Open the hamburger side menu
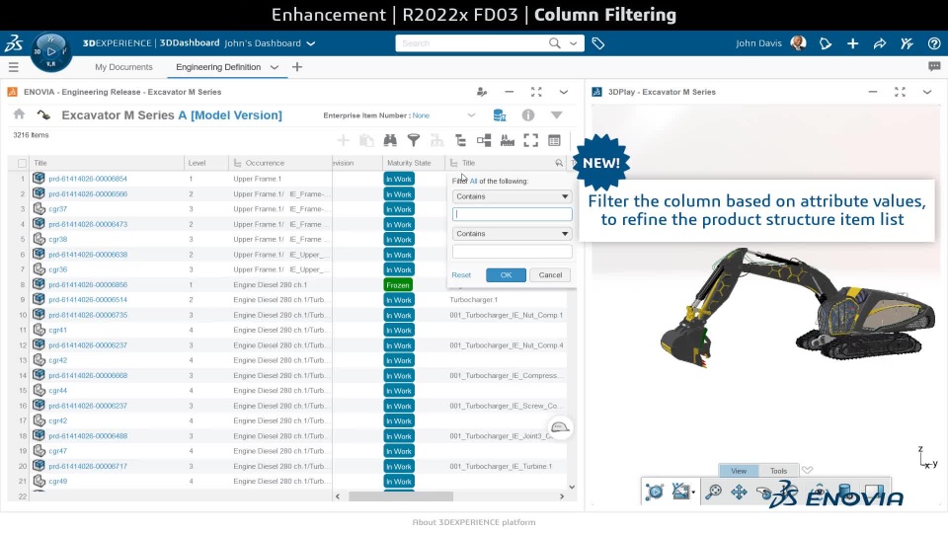The image size is (948, 533). pyautogui.click(x=13, y=67)
